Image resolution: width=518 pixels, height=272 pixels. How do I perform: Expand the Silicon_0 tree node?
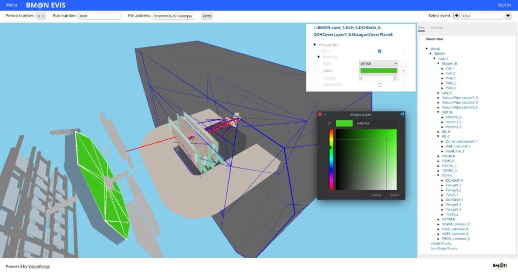439,156
